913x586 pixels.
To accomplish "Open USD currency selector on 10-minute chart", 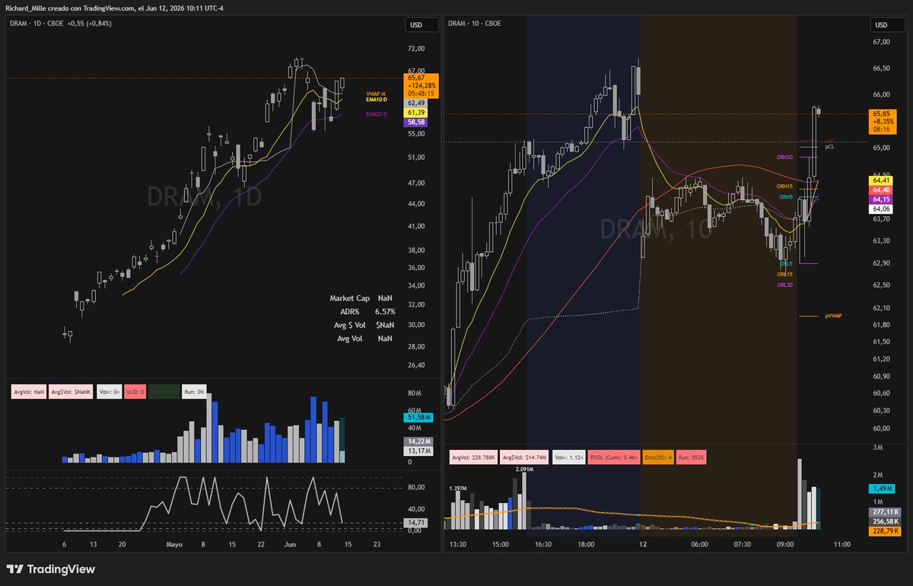I will (887, 24).
